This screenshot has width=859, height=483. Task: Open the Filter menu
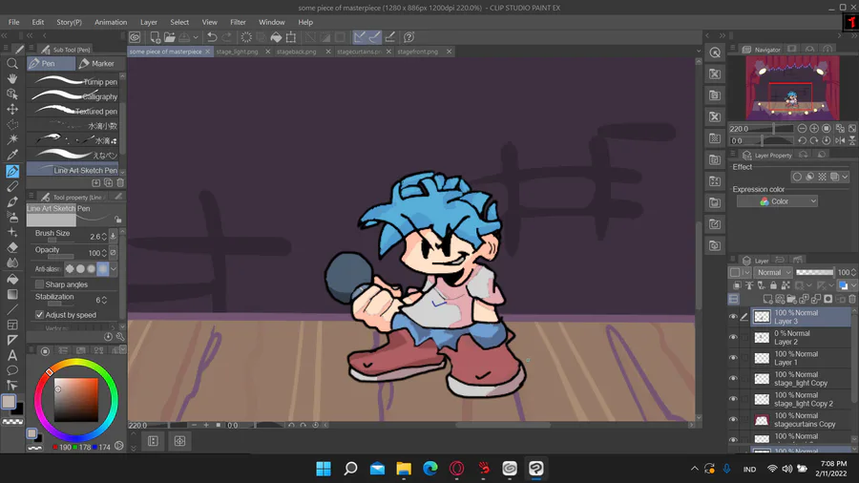pyautogui.click(x=238, y=22)
